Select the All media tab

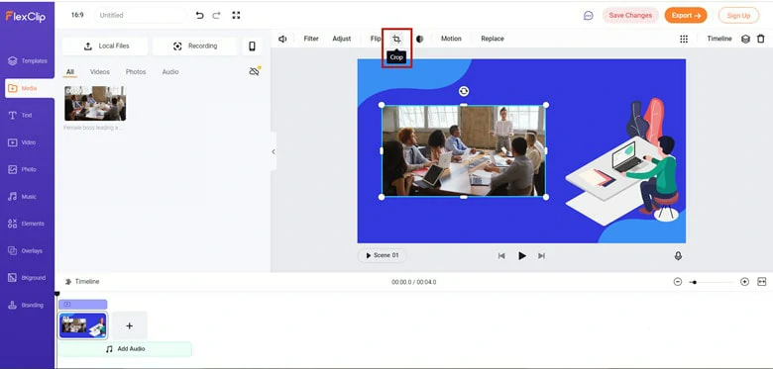pos(70,72)
